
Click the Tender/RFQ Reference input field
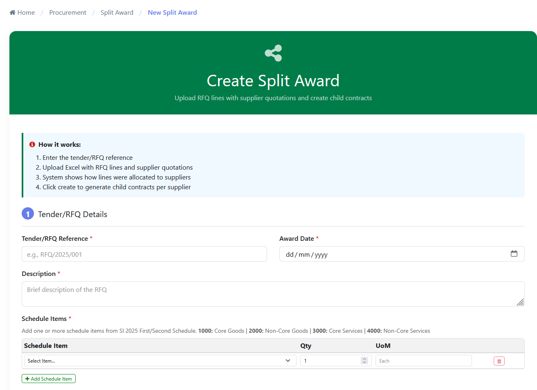[x=144, y=254]
